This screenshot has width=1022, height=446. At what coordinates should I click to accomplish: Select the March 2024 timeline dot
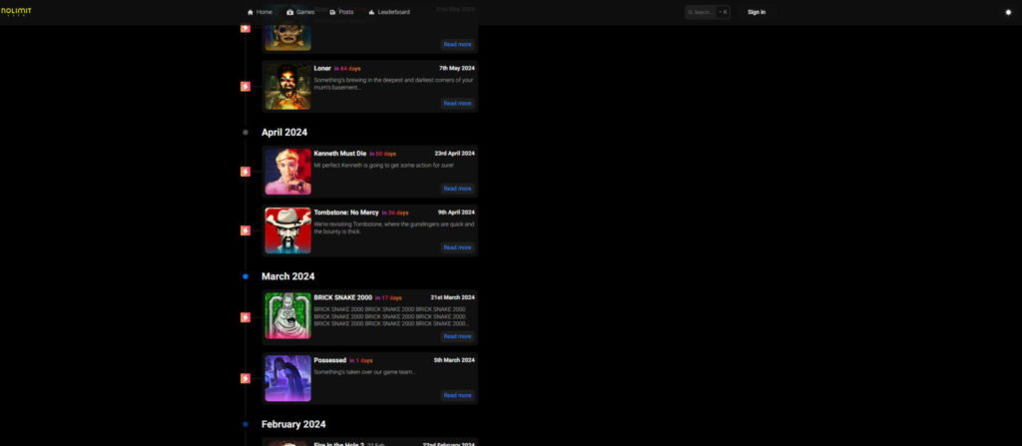[x=246, y=276]
